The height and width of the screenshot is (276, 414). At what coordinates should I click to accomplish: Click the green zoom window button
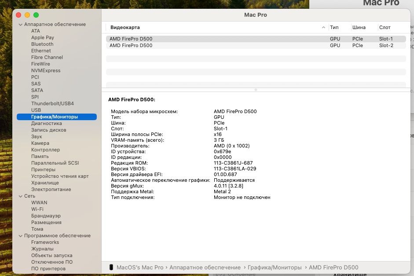pyautogui.click(x=36, y=15)
